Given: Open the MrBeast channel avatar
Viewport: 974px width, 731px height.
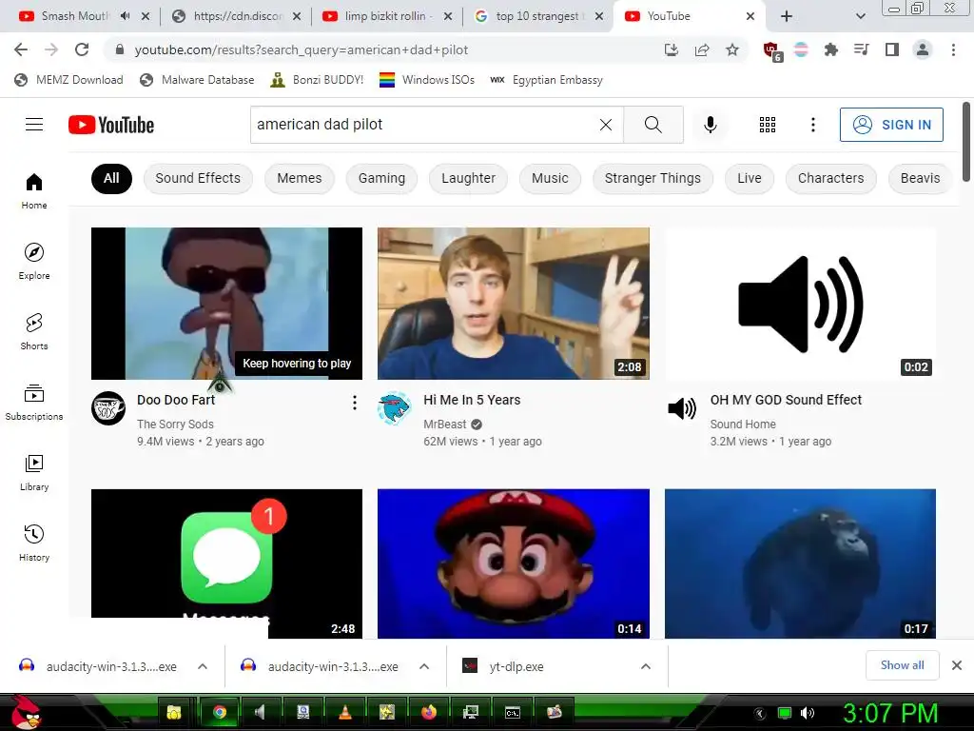Looking at the screenshot, I should click(395, 408).
